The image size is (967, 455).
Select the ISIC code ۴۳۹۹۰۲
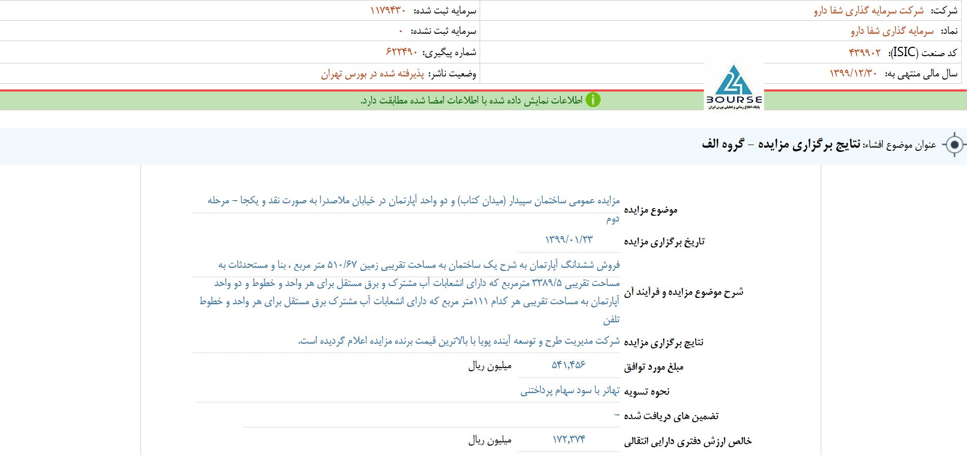865,53
